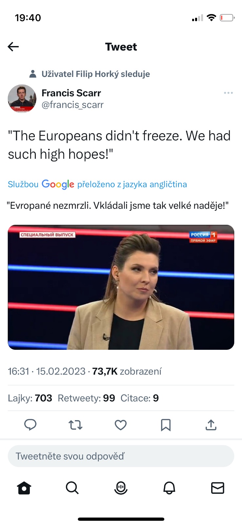Open Francis Scarr's profile picture
Image resolution: width=242 pixels, height=526 pixels.
[x=22, y=99]
